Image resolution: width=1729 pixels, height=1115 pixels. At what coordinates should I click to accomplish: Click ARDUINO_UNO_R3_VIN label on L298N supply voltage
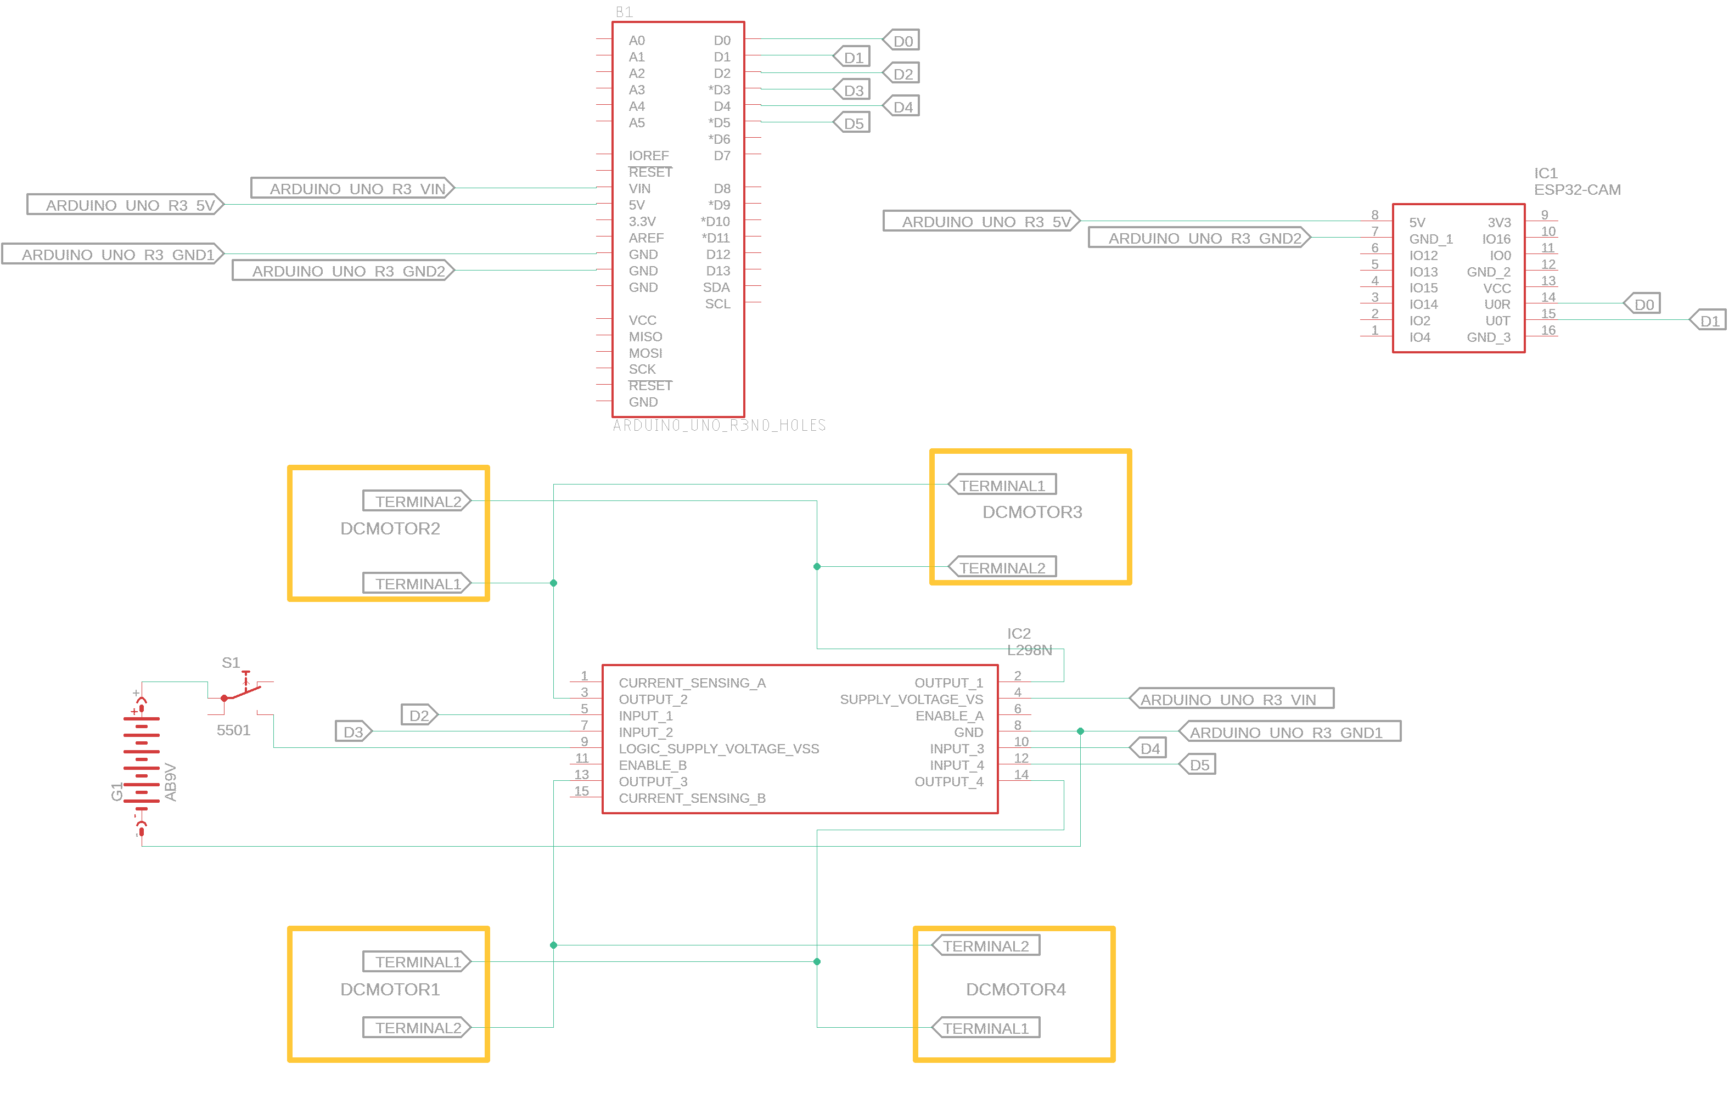click(1232, 699)
